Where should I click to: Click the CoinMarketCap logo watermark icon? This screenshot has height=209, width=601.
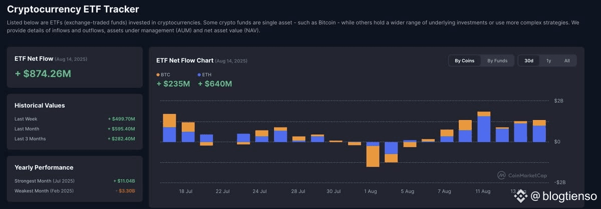(x=501, y=175)
